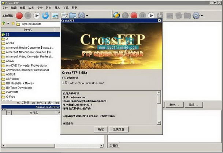The image size is (223, 153).
Task: Click the red stop button in local toolbar
Action: [19, 15]
